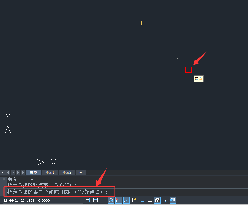Viewport: 248px width, 205px height.
Task: Toggle dynamic UCS in status bar
Action: (x=134, y=200)
